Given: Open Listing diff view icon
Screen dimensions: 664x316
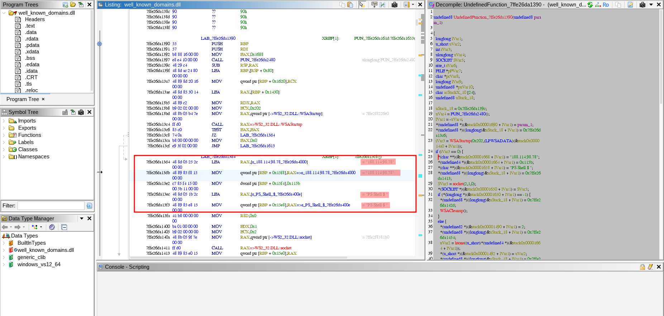Looking at the screenshot, I should [382, 5].
